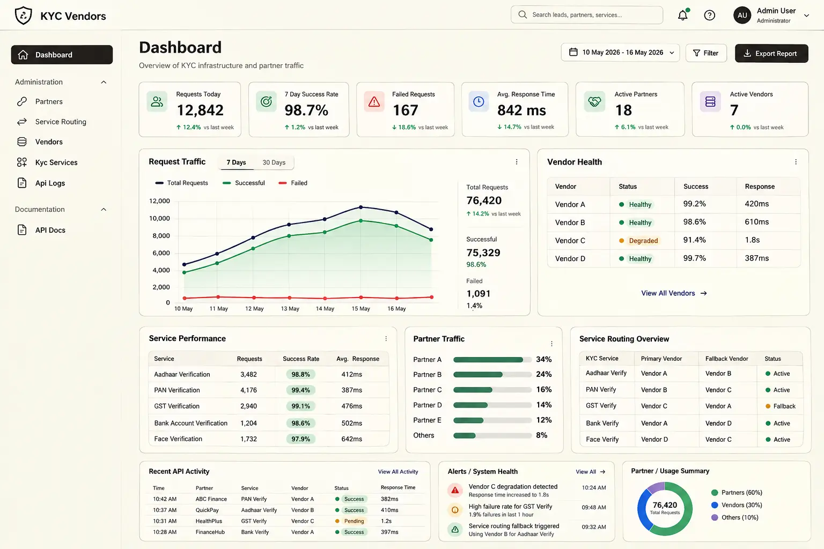Click the Vendor C degradation alert icon

click(x=455, y=490)
